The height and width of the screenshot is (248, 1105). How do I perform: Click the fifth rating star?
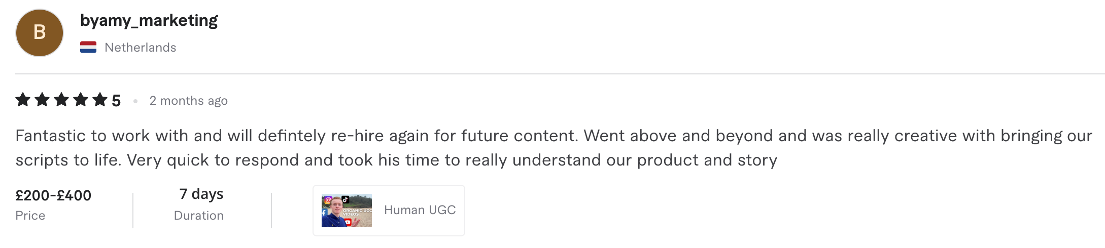click(100, 100)
